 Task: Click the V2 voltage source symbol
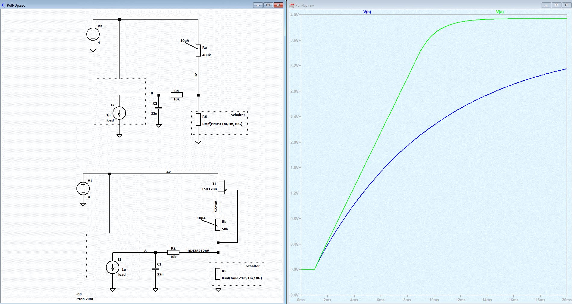coord(93,34)
